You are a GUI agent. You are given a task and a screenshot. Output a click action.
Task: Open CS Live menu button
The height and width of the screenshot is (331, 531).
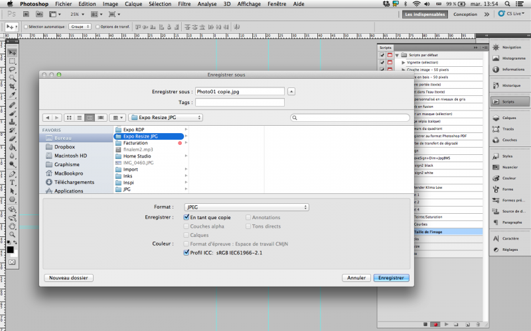pos(511,14)
